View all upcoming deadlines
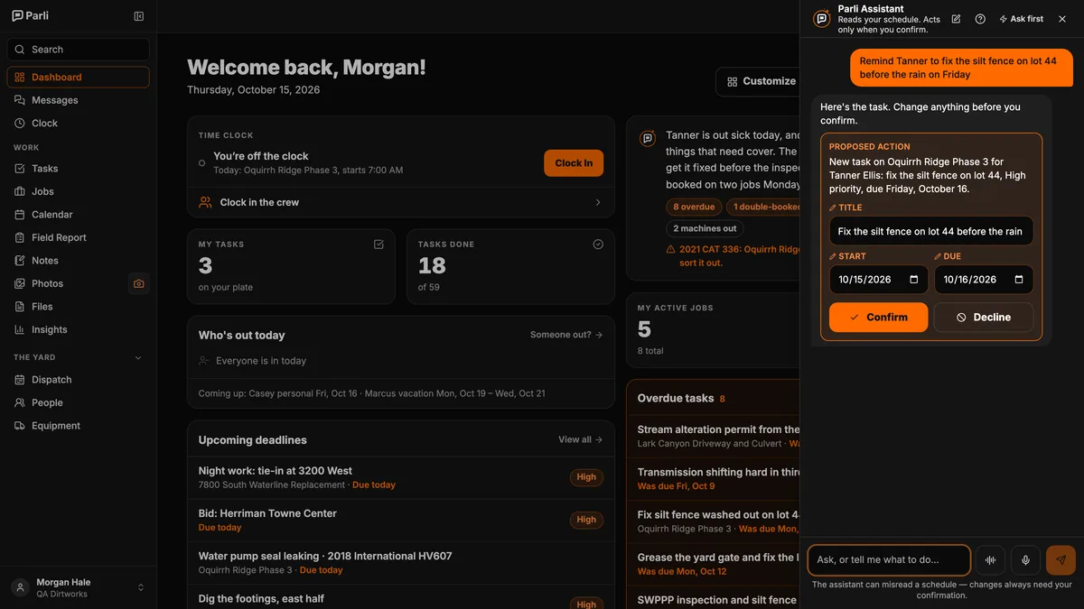Viewport: 1084px width, 609px height. [x=580, y=440]
